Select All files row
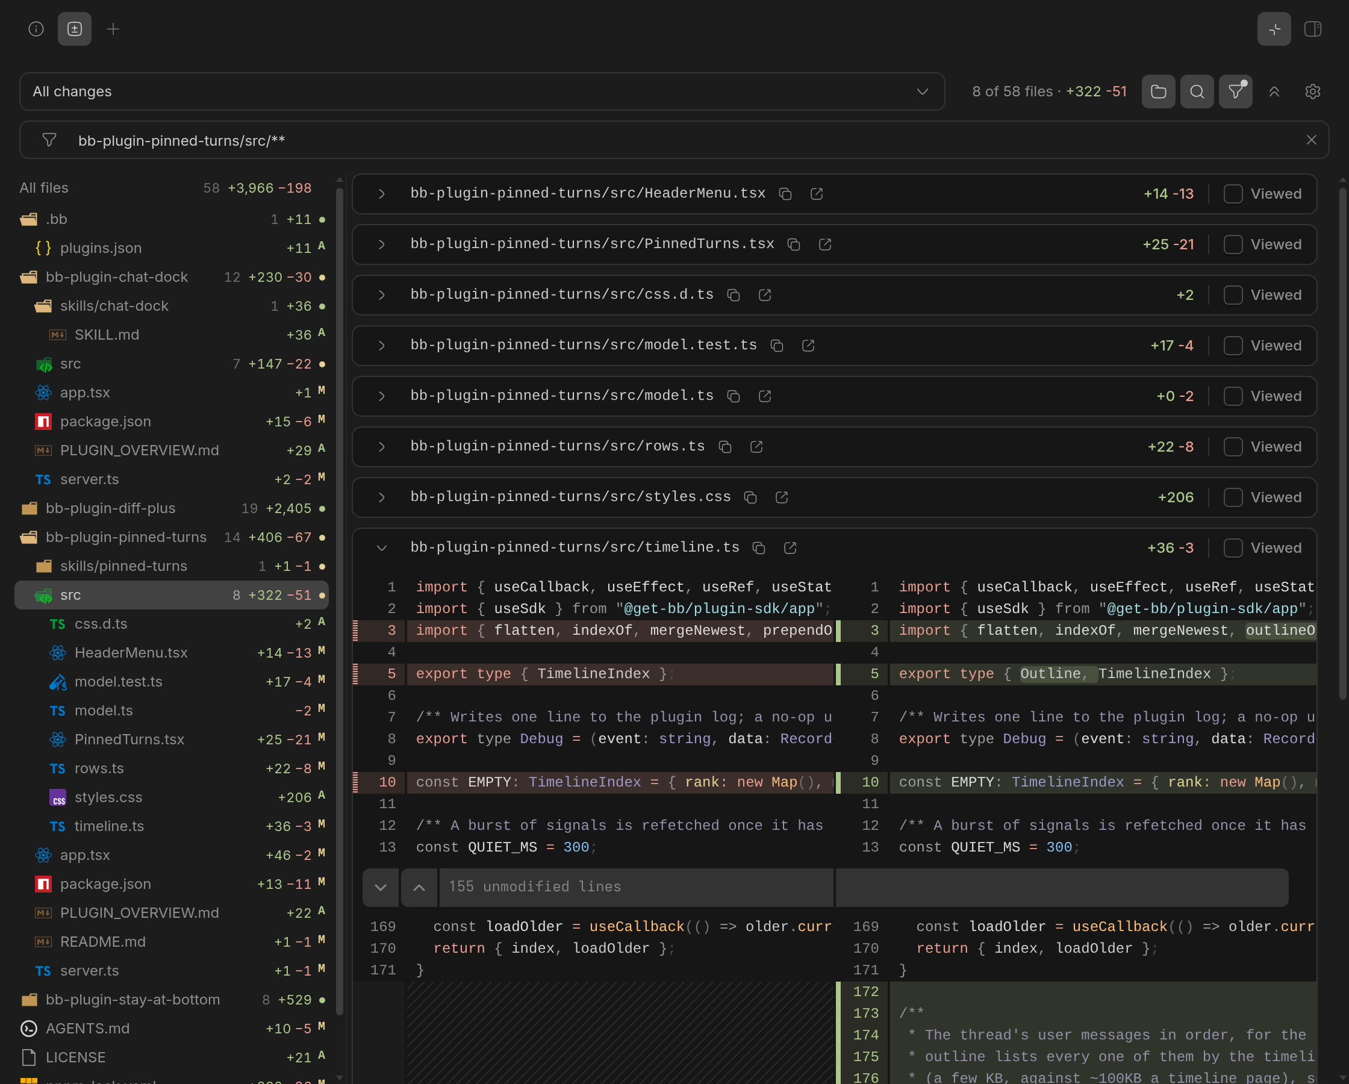This screenshot has height=1084, width=1349. click(x=172, y=188)
